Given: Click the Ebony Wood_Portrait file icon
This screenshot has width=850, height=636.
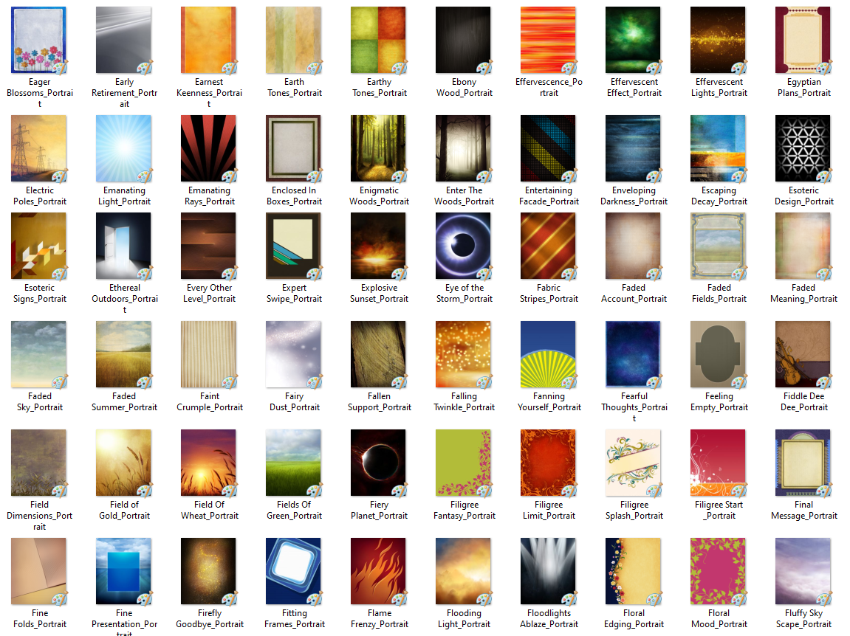Looking at the screenshot, I should [x=464, y=40].
